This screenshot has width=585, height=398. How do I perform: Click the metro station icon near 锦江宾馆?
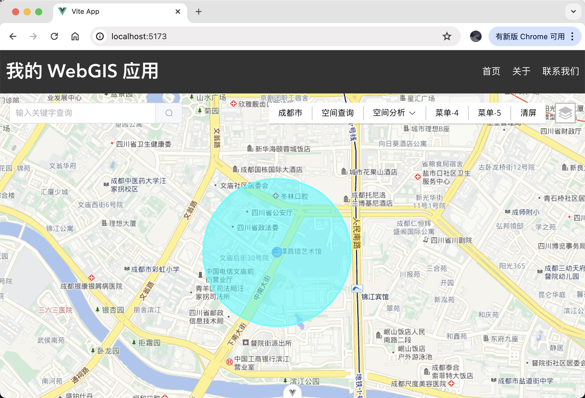(x=357, y=288)
